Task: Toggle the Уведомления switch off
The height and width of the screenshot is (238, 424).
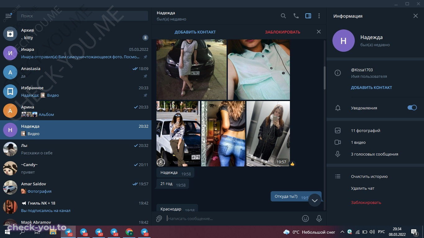Action: click(412, 108)
